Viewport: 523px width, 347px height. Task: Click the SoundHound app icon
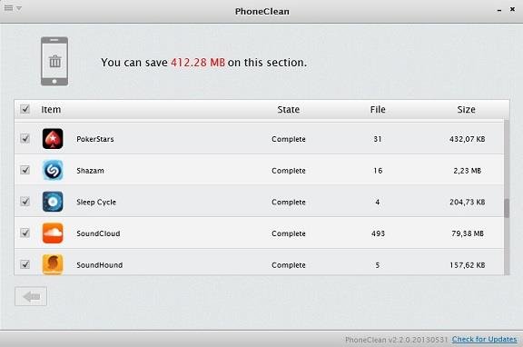53,264
